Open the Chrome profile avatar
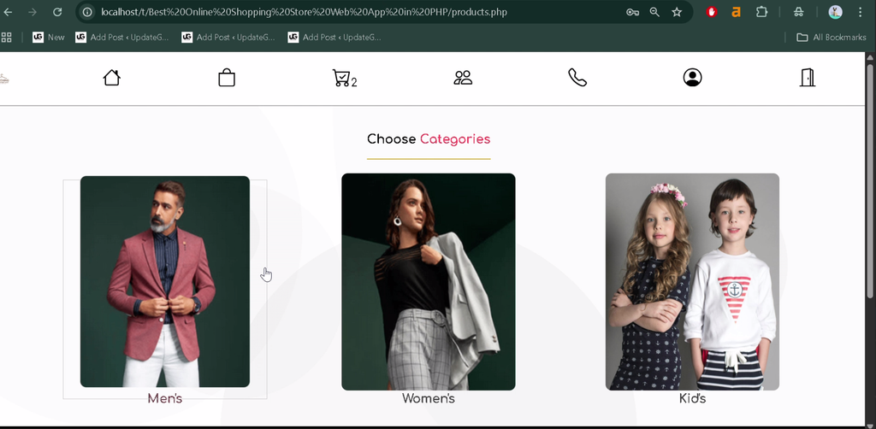 coord(835,12)
